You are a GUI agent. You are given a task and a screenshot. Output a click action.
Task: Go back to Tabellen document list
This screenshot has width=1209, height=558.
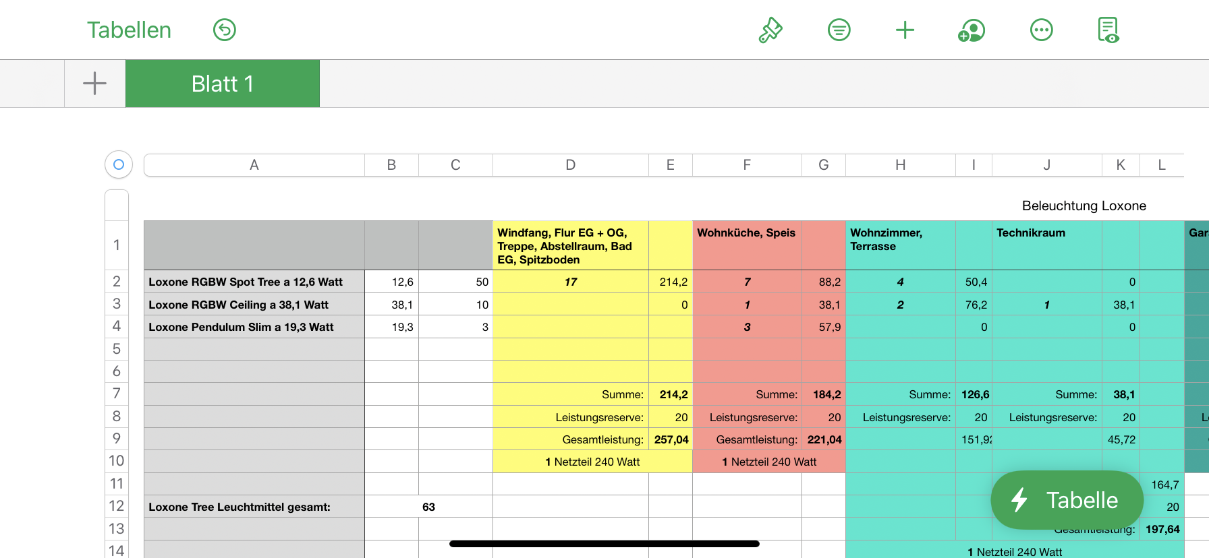coord(129,30)
